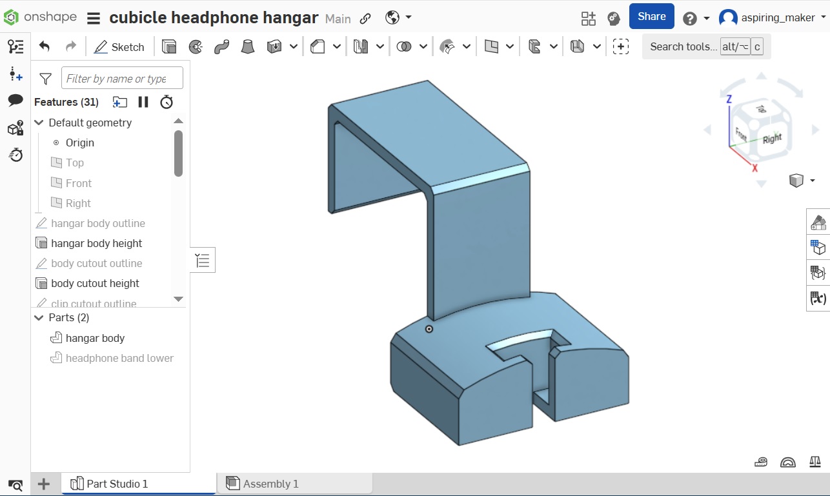Pause feature regeneration
Viewport: 830px width, 496px height.
[x=143, y=102]
